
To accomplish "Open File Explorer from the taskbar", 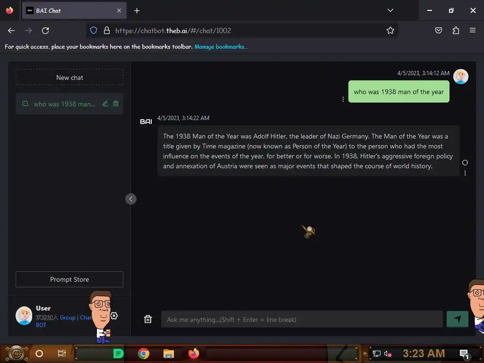I will pyautogui.click(x=169, y=354).
